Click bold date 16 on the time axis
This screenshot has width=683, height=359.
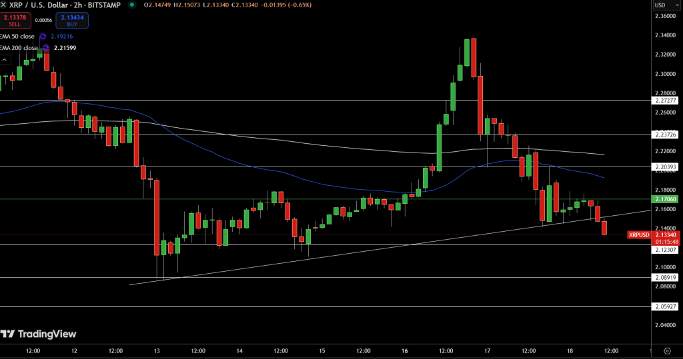[x=405, y=351]
